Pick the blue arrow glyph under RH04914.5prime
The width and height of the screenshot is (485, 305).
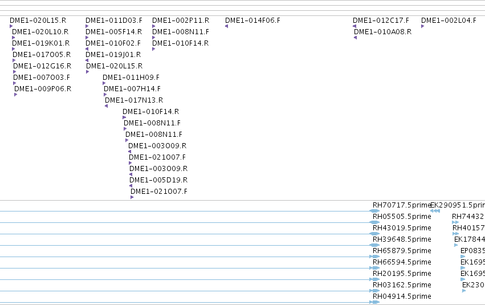pos(374,302)
